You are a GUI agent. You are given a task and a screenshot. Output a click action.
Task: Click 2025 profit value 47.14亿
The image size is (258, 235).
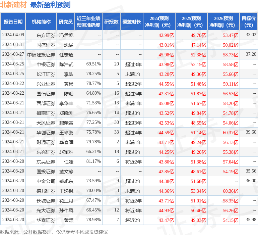click(198, 45)
